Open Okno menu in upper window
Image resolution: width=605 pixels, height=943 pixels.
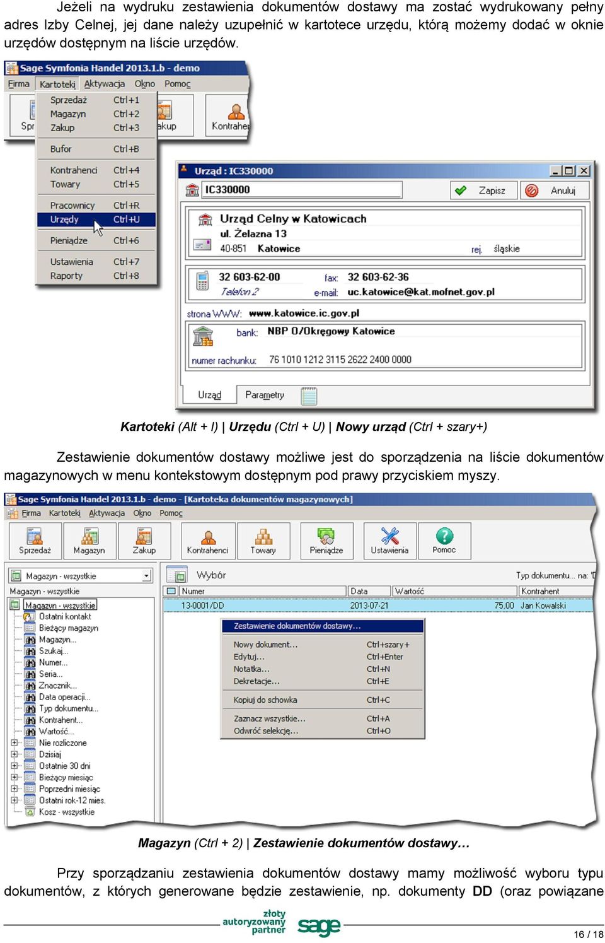(x=145, y=84)
